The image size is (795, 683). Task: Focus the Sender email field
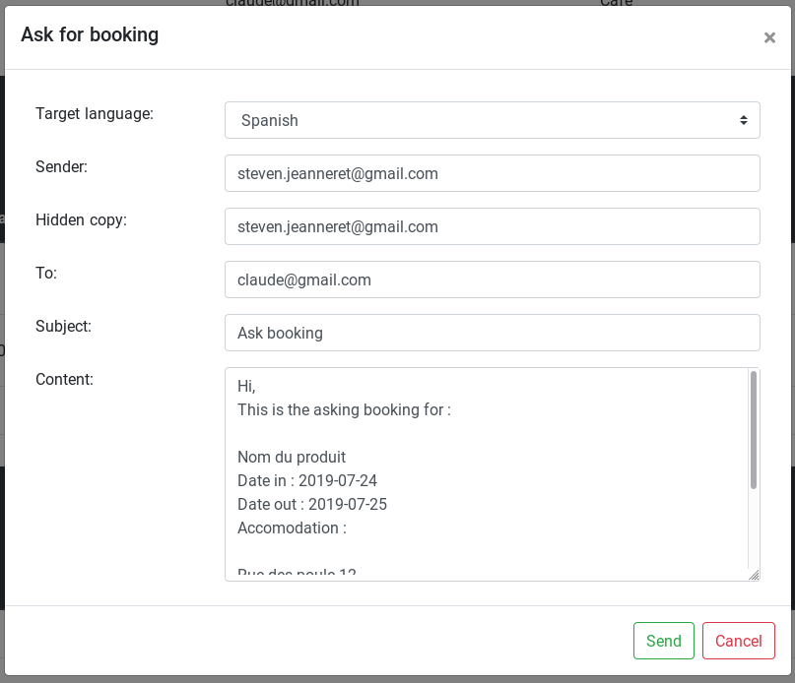point(492,173)
